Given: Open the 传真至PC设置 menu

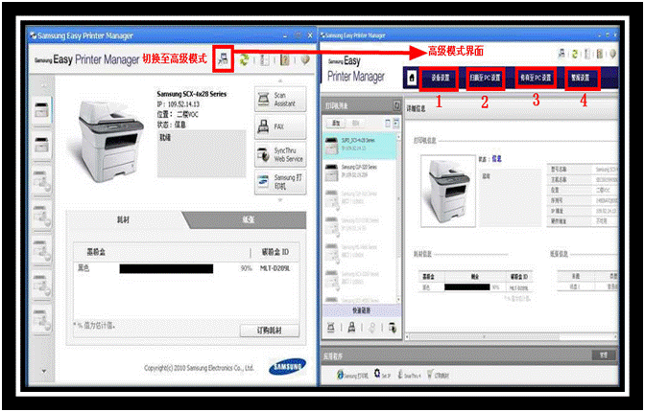Looking at the screenshot, I should 536,78.
